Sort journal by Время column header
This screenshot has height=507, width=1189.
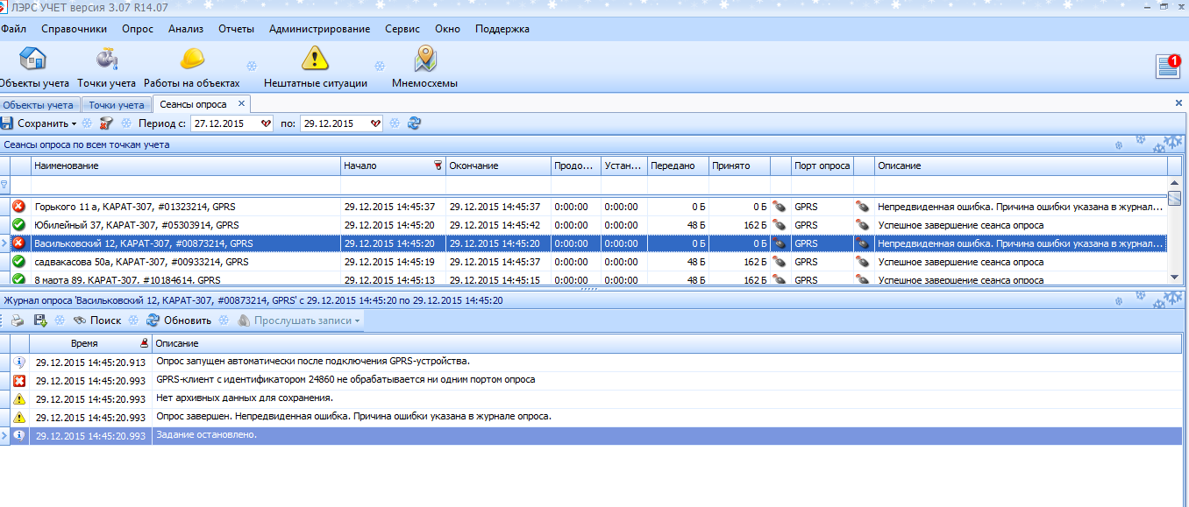tap(91, 343)
